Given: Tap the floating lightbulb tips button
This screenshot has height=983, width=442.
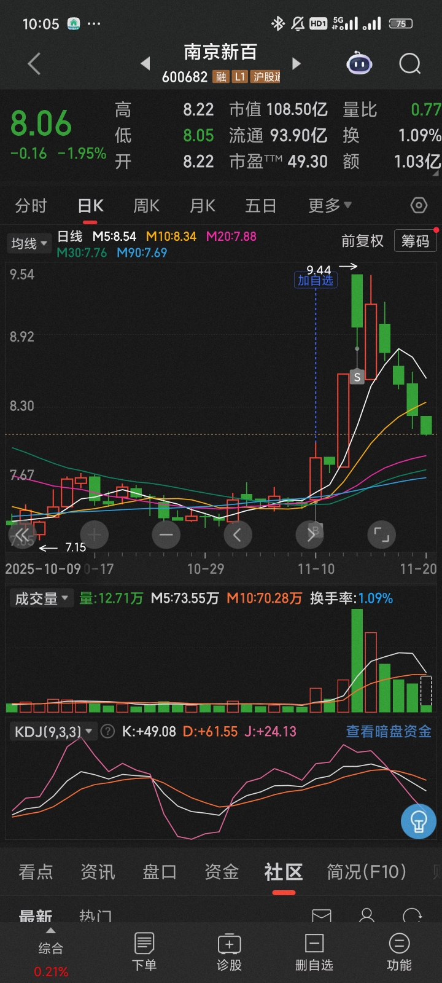Looking at the screenshot, I should 419,821.
